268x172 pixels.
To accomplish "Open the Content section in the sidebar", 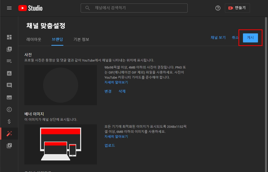I will [x=9, y=49].
